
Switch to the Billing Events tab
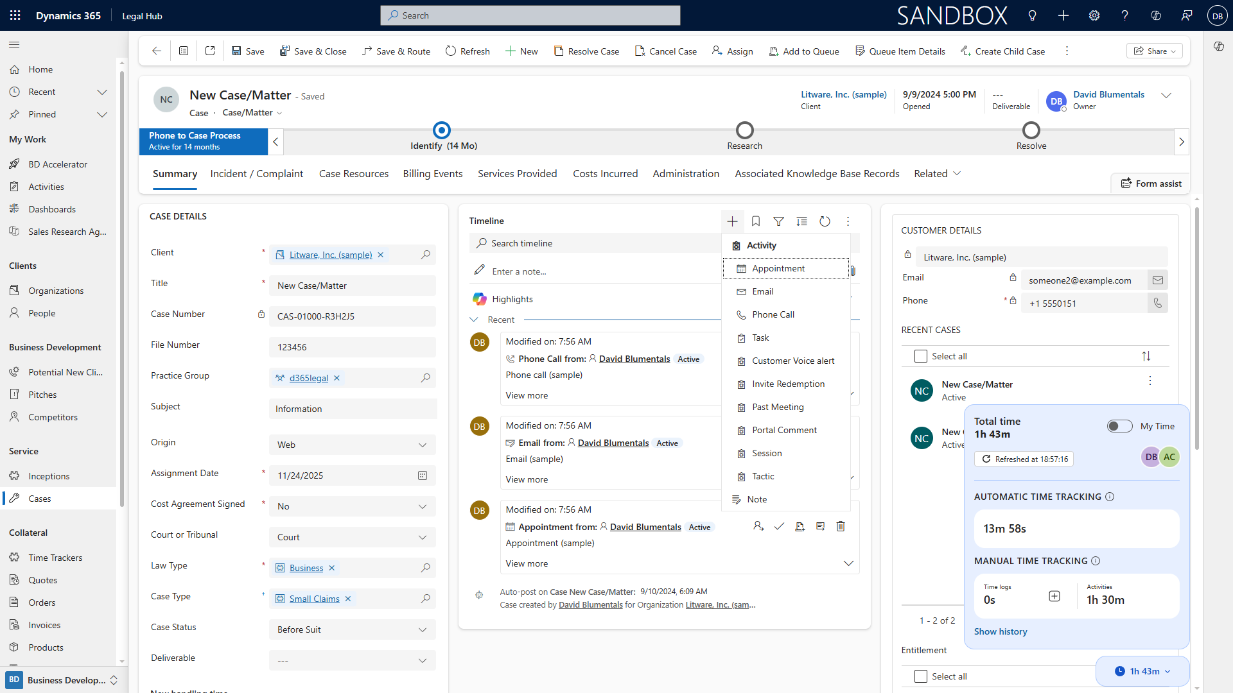point(433,173)
